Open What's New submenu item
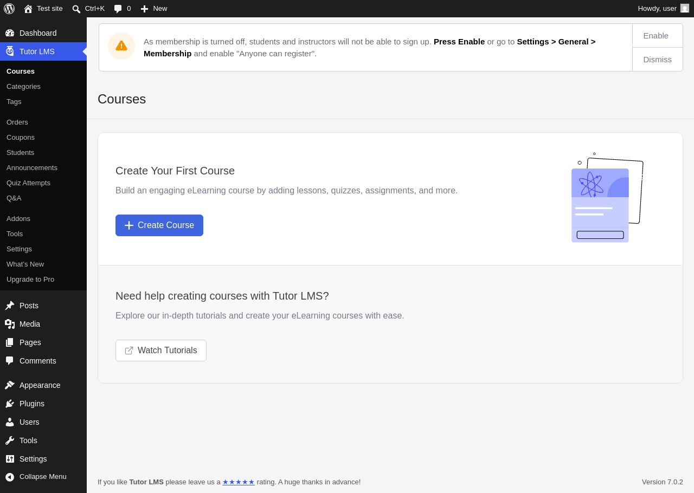 coord(25,264)
